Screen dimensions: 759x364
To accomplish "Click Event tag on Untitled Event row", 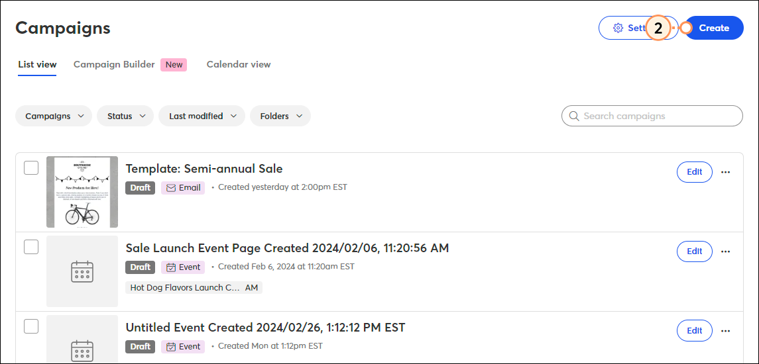I will pyautogui.click(x=183, y=346).
